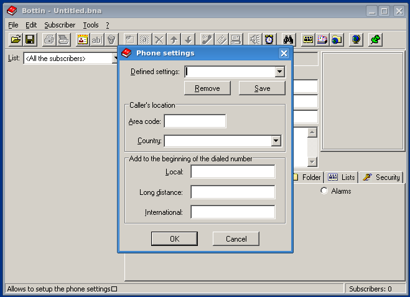Click the folder with globe icon
This screenshot has height=297, width=410.
coord(337,40)
